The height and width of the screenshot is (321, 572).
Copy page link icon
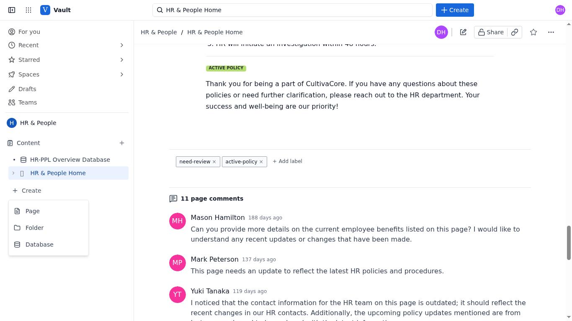[515, 32]
